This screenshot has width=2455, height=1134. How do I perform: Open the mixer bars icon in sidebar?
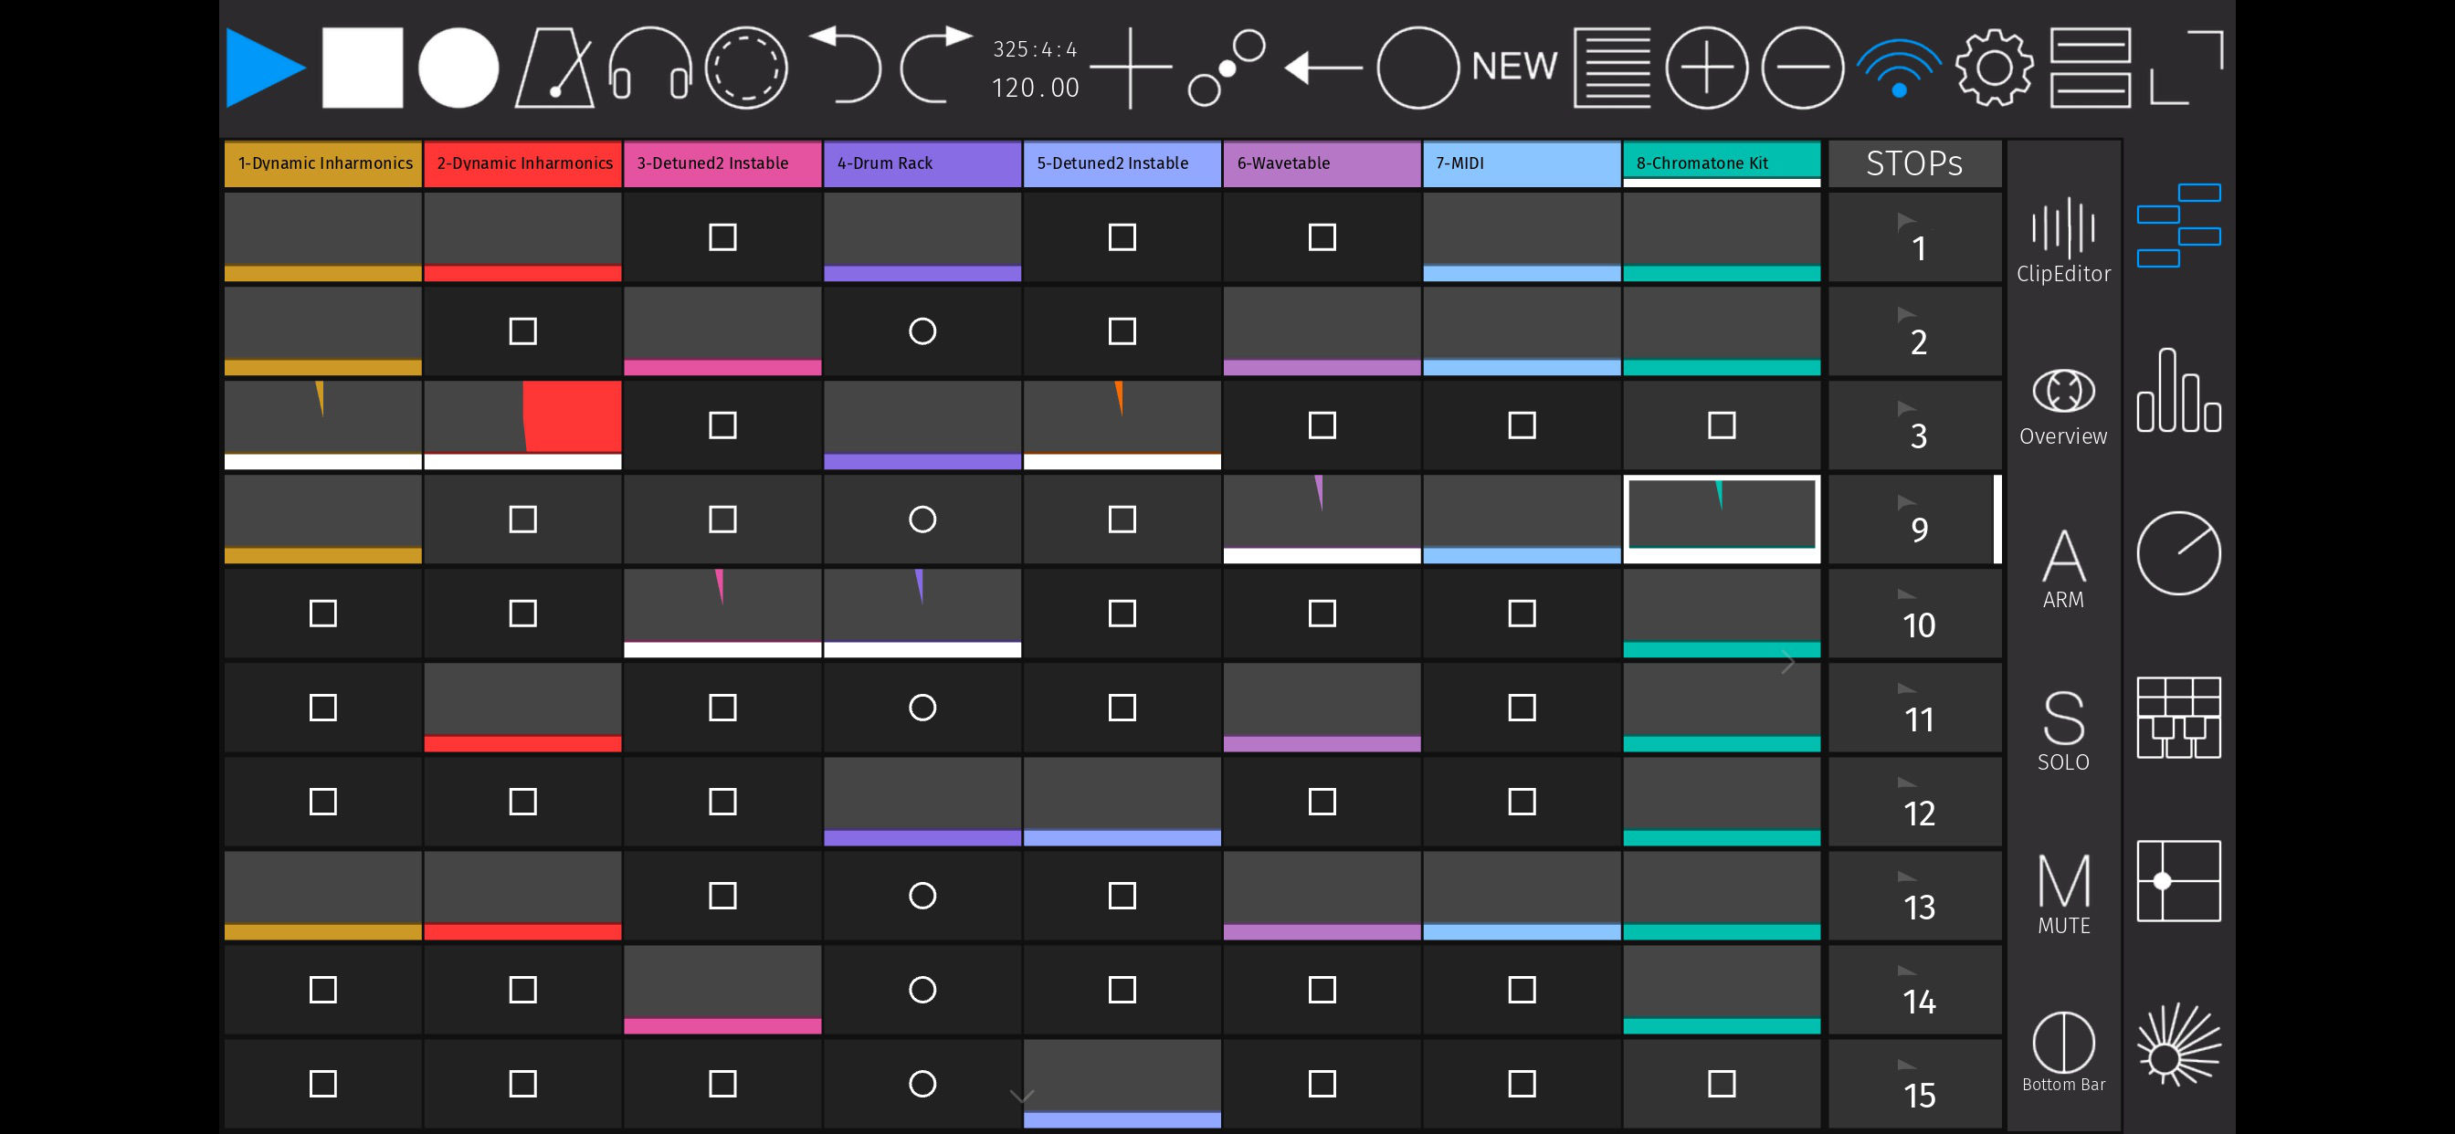pyautogui.click(x=2177, y=391)
